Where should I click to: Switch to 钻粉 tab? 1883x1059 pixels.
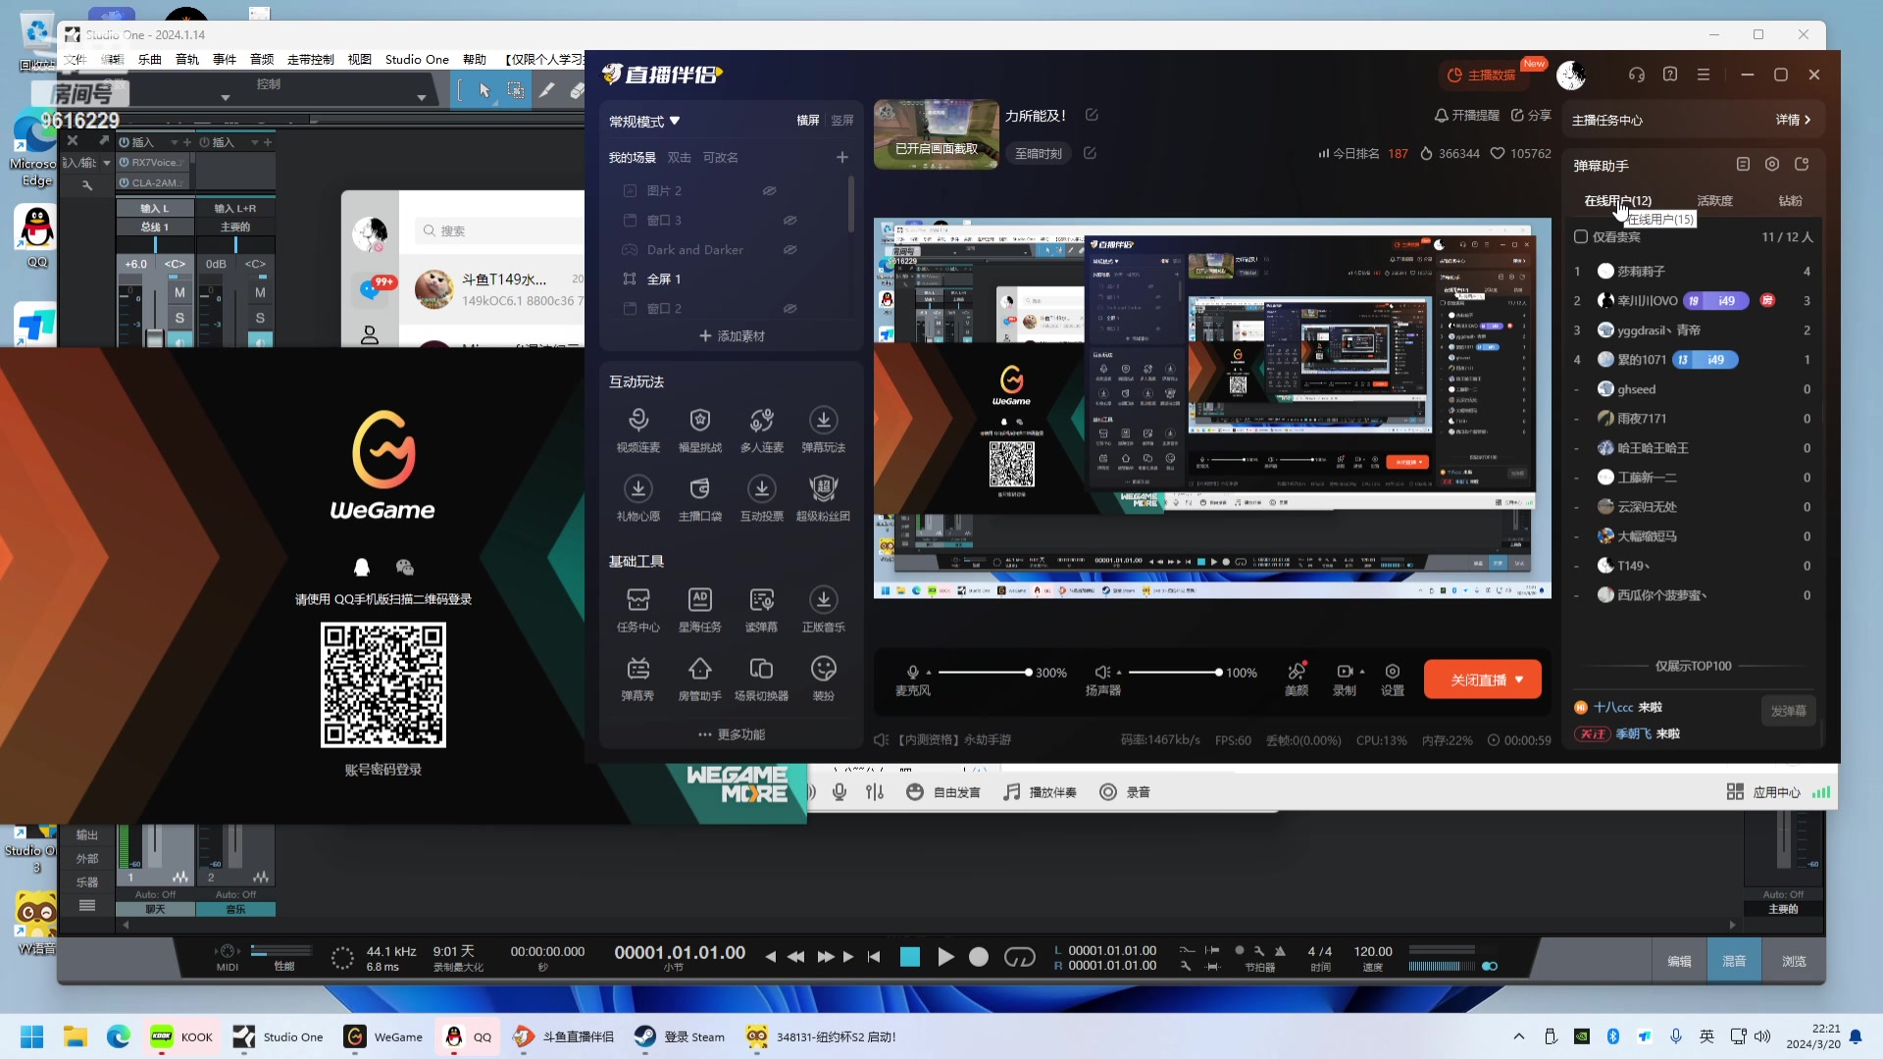coord(1791,200)
